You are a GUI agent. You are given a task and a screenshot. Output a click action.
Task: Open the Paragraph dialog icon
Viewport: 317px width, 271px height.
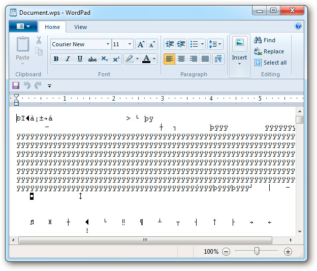(x=218, y=59)
